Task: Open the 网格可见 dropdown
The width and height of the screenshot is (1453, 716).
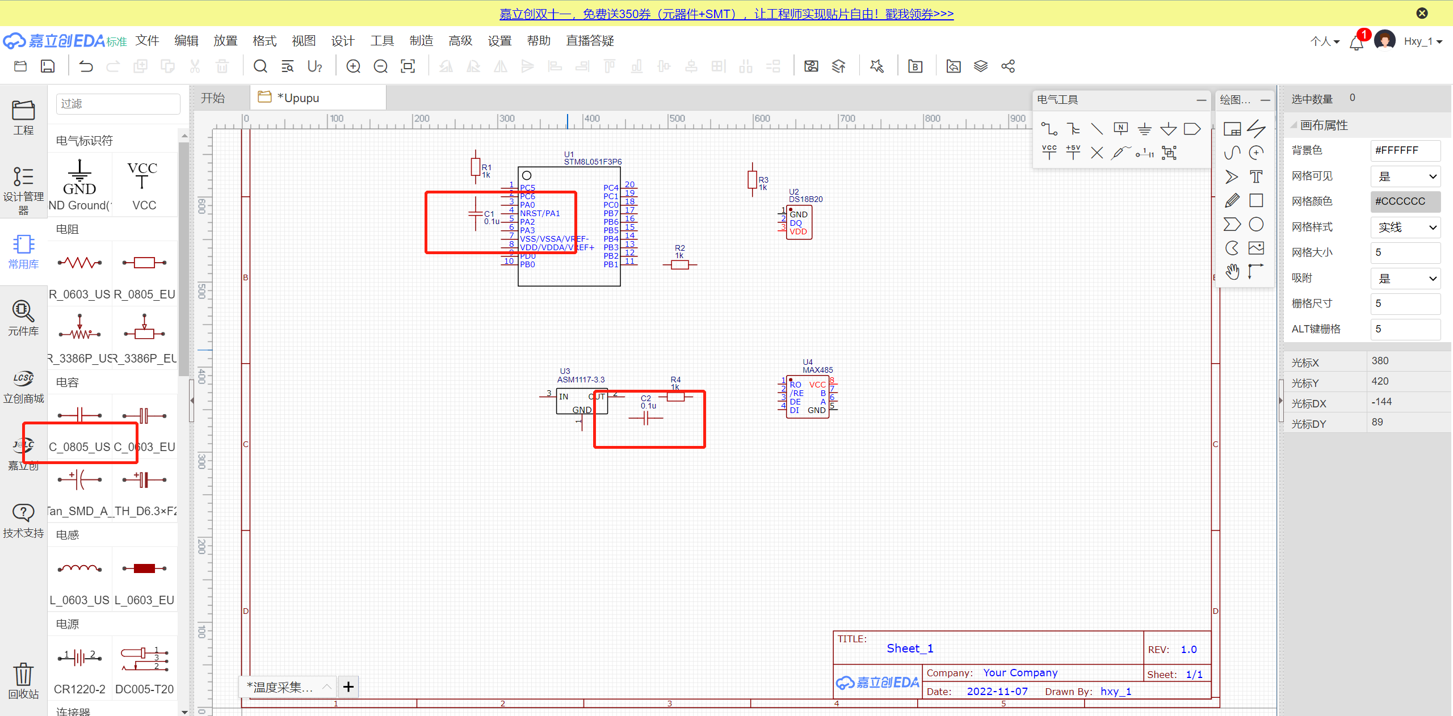Action: (1405, 176)
